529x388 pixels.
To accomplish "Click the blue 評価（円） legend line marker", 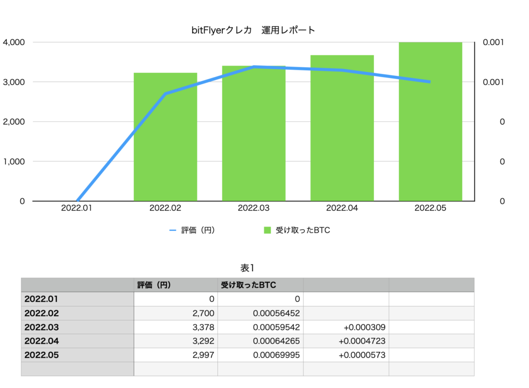I will point(173,230).
